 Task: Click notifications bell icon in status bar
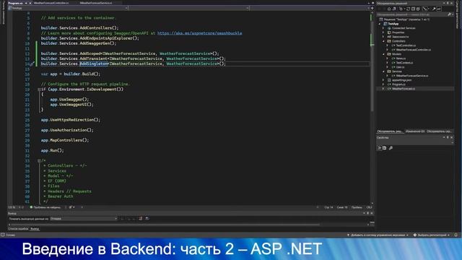(x=456, y=235)
